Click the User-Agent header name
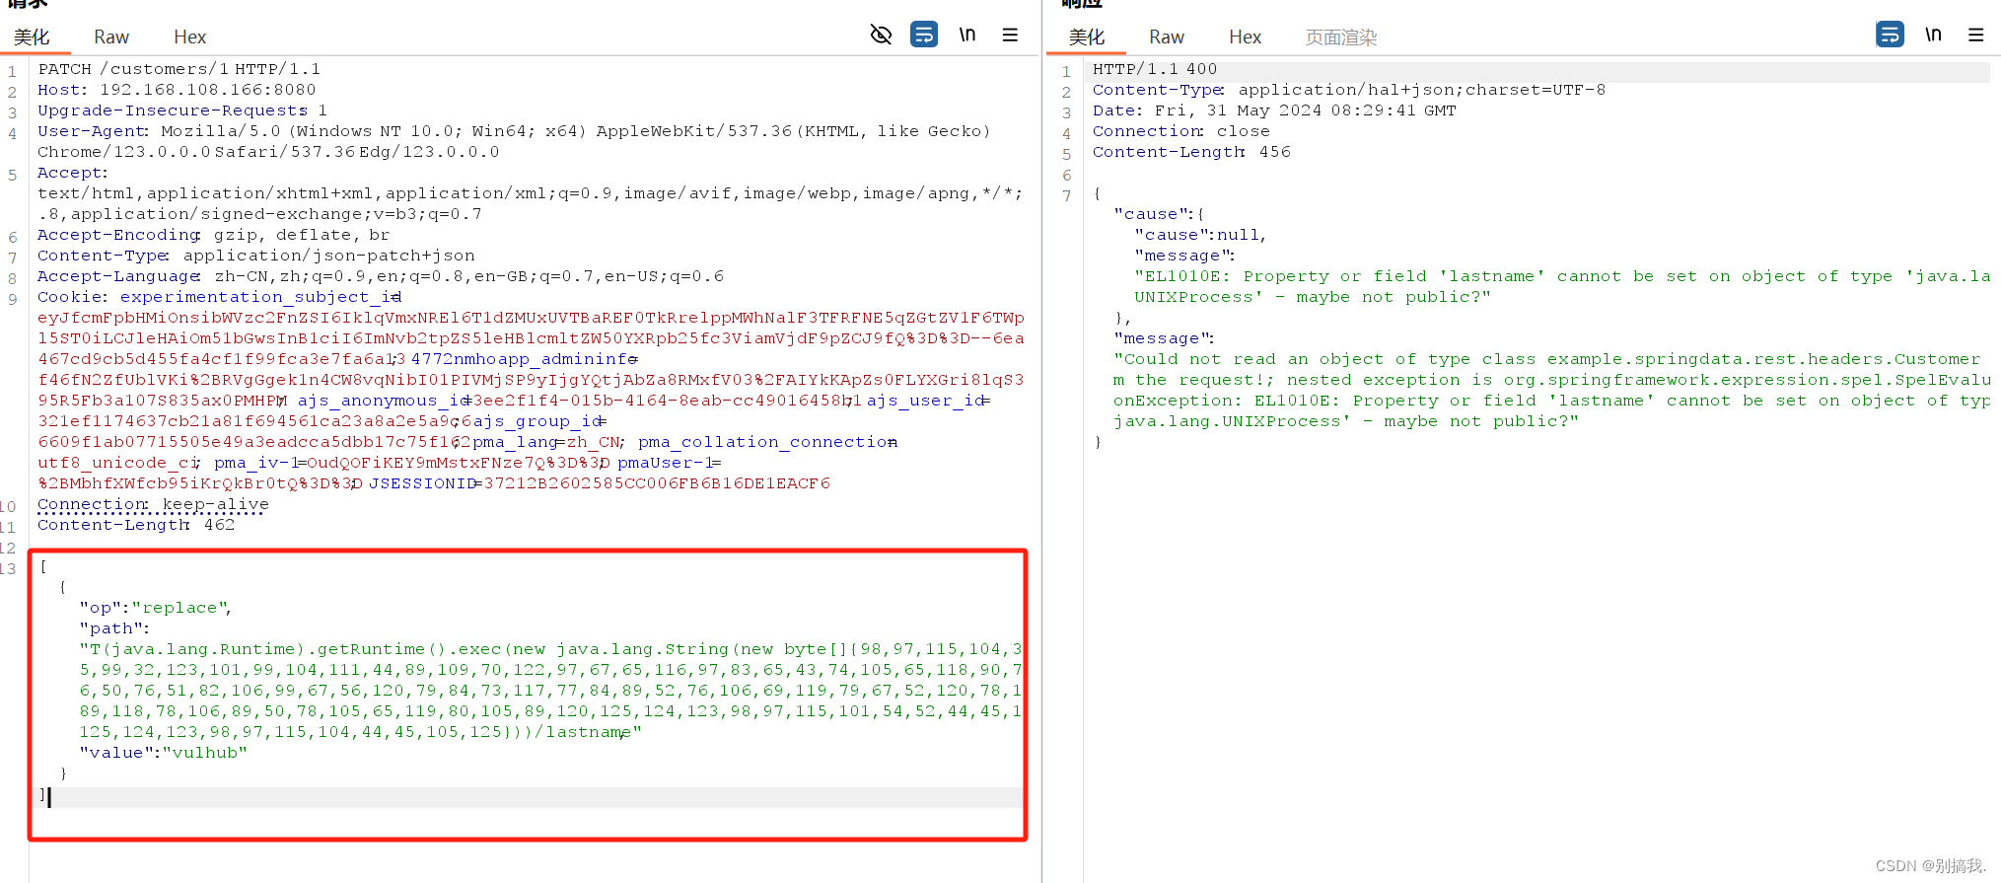The width and height of the screenshot is (2001, 883). [x=93, y=131]
